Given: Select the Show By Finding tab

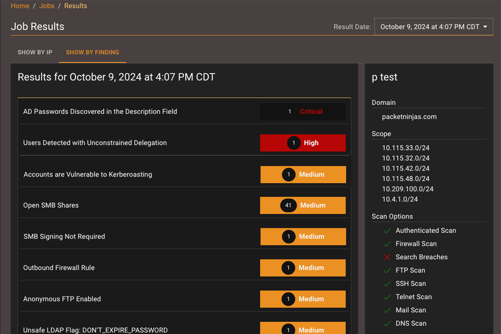Looking at the screenshot, I should coord(93,52).
